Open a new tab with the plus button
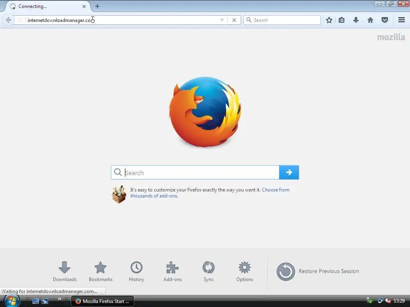The width and height of the screenshot is (410, 307). pyautogui.click(x=97, y=6)
